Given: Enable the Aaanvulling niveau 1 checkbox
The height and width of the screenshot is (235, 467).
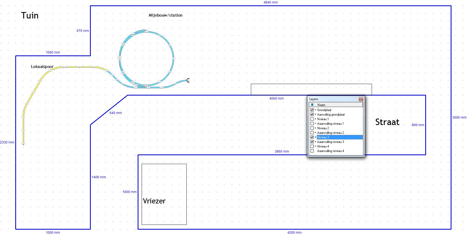Looking at the screenshot, I should pyautogui.click(x=312, y=123).
